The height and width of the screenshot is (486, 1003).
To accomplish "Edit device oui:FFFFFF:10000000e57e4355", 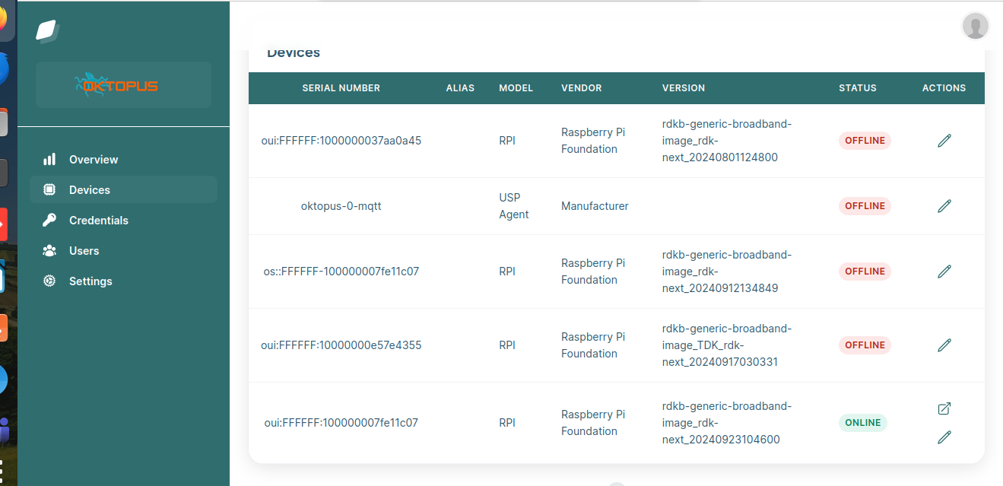I will 944,345.
